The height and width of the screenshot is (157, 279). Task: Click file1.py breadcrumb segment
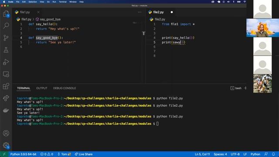(26, 19)
